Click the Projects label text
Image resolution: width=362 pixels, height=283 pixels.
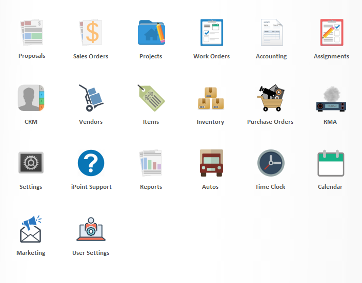(x=151, y=56)
